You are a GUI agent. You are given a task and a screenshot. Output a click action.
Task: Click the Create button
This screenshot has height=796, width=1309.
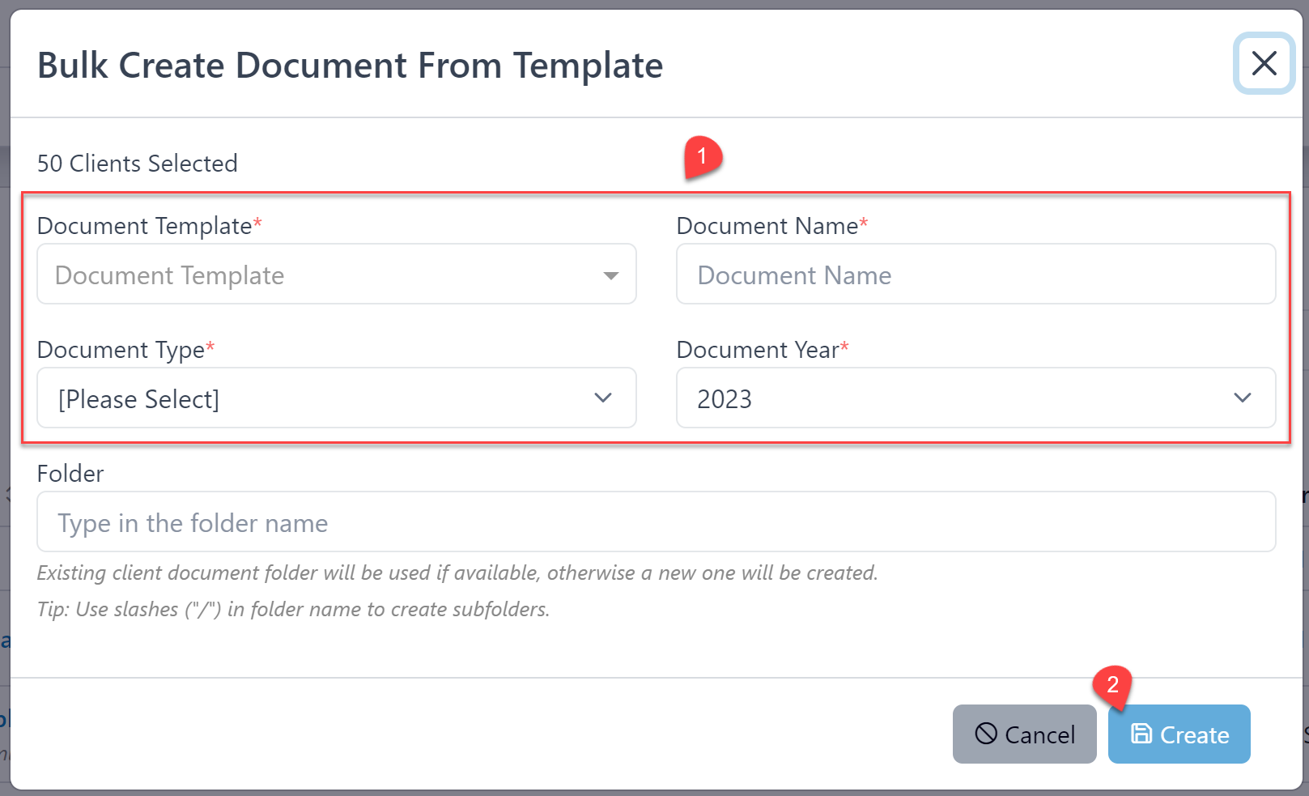pyautogui.click(x=1179, y=734)
